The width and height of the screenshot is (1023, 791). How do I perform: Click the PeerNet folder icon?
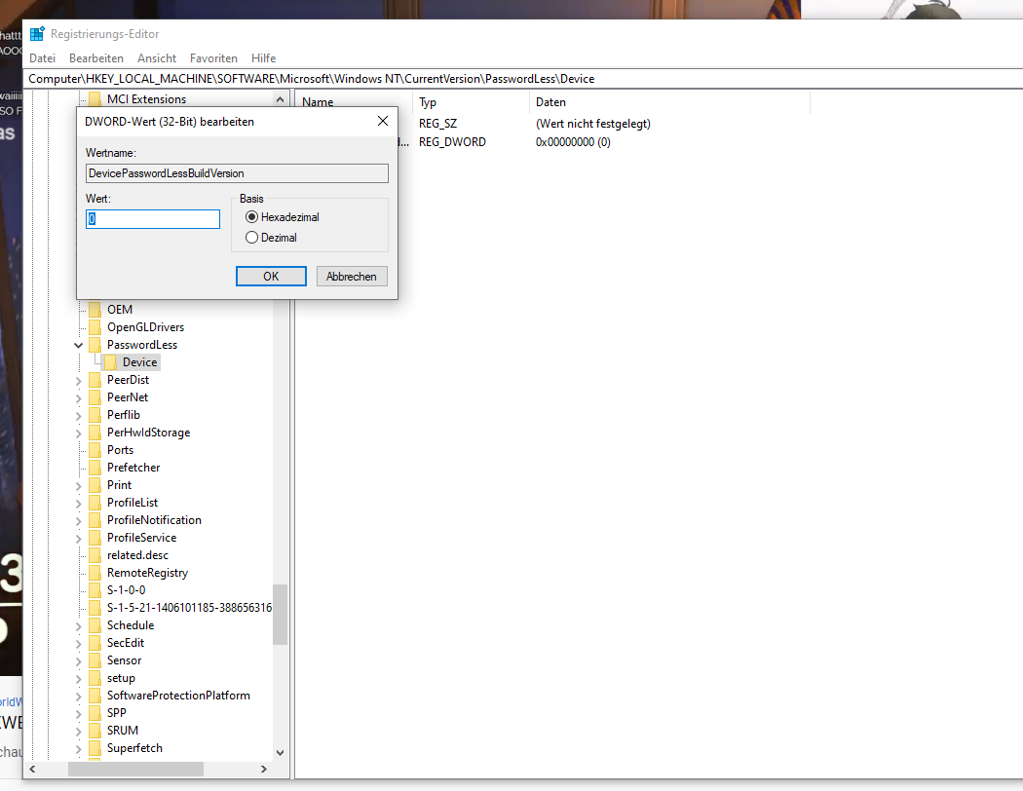pos(95,397)
